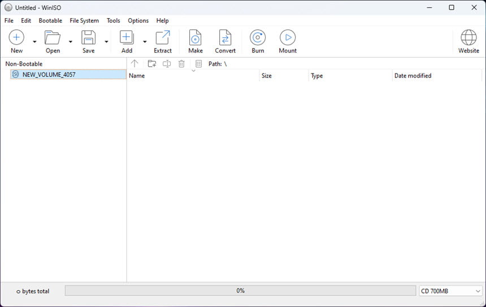Click the Path field text
The image size is (486, 307).
click(218, 64)
